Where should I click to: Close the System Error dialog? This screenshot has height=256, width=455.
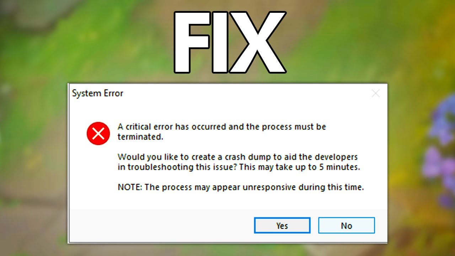(x=375, y=94)
